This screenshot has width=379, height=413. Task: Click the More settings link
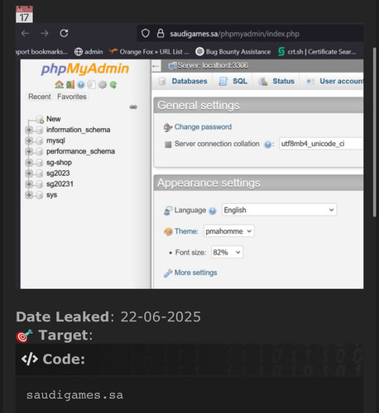pyautogui.click(x=195, y=273)
